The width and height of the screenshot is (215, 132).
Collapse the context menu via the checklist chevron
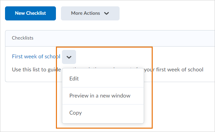pyautogui.click(x=69, y=57)
